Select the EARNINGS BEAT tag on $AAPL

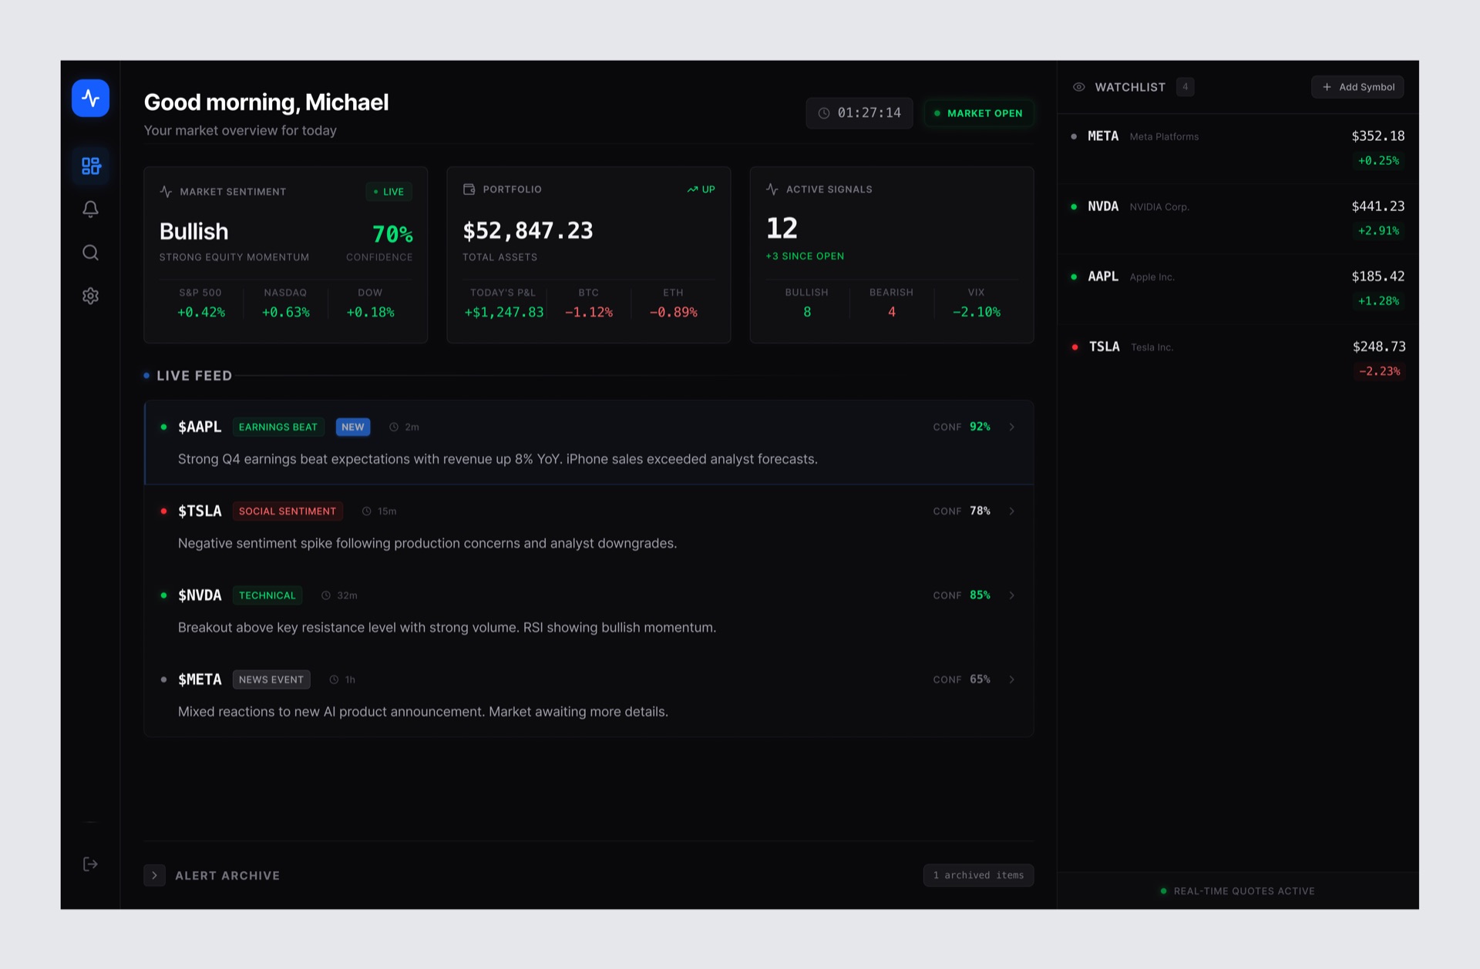[x=278, y=427]
